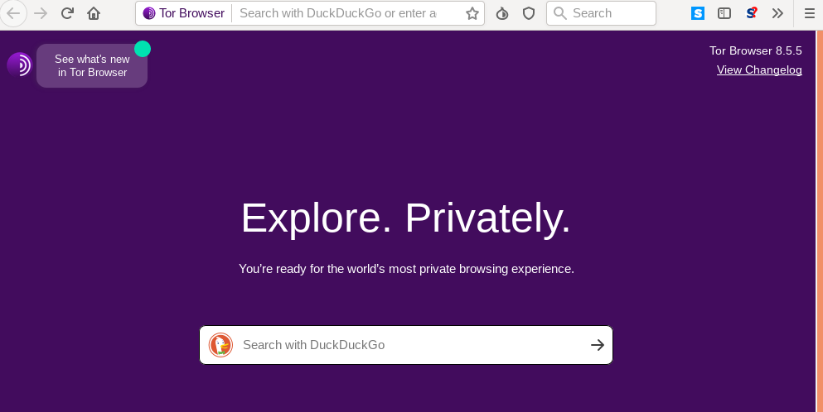Screen dimensions: 823x412
Task: Click inside the Search with DuckDuckGo field
Action: (406, 345)
